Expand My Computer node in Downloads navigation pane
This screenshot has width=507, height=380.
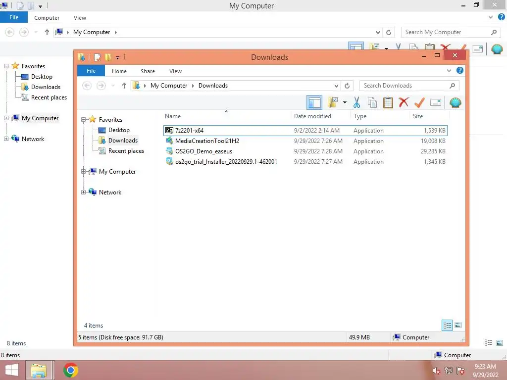point(83,172)
